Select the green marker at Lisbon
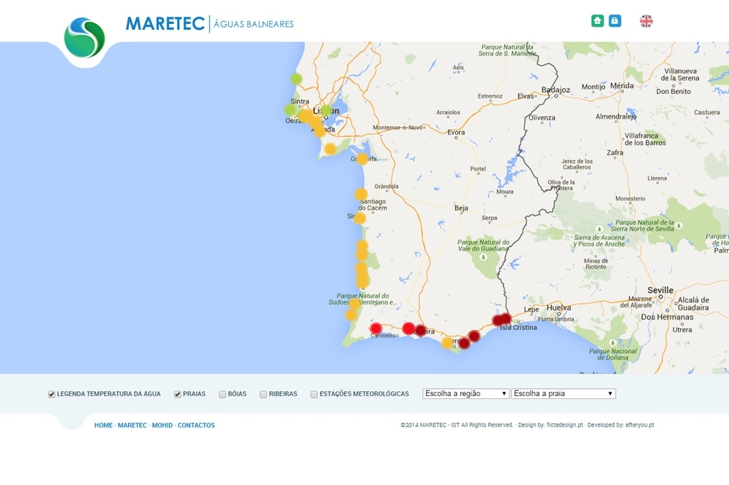The image size is (729, 485). [327, 111]
